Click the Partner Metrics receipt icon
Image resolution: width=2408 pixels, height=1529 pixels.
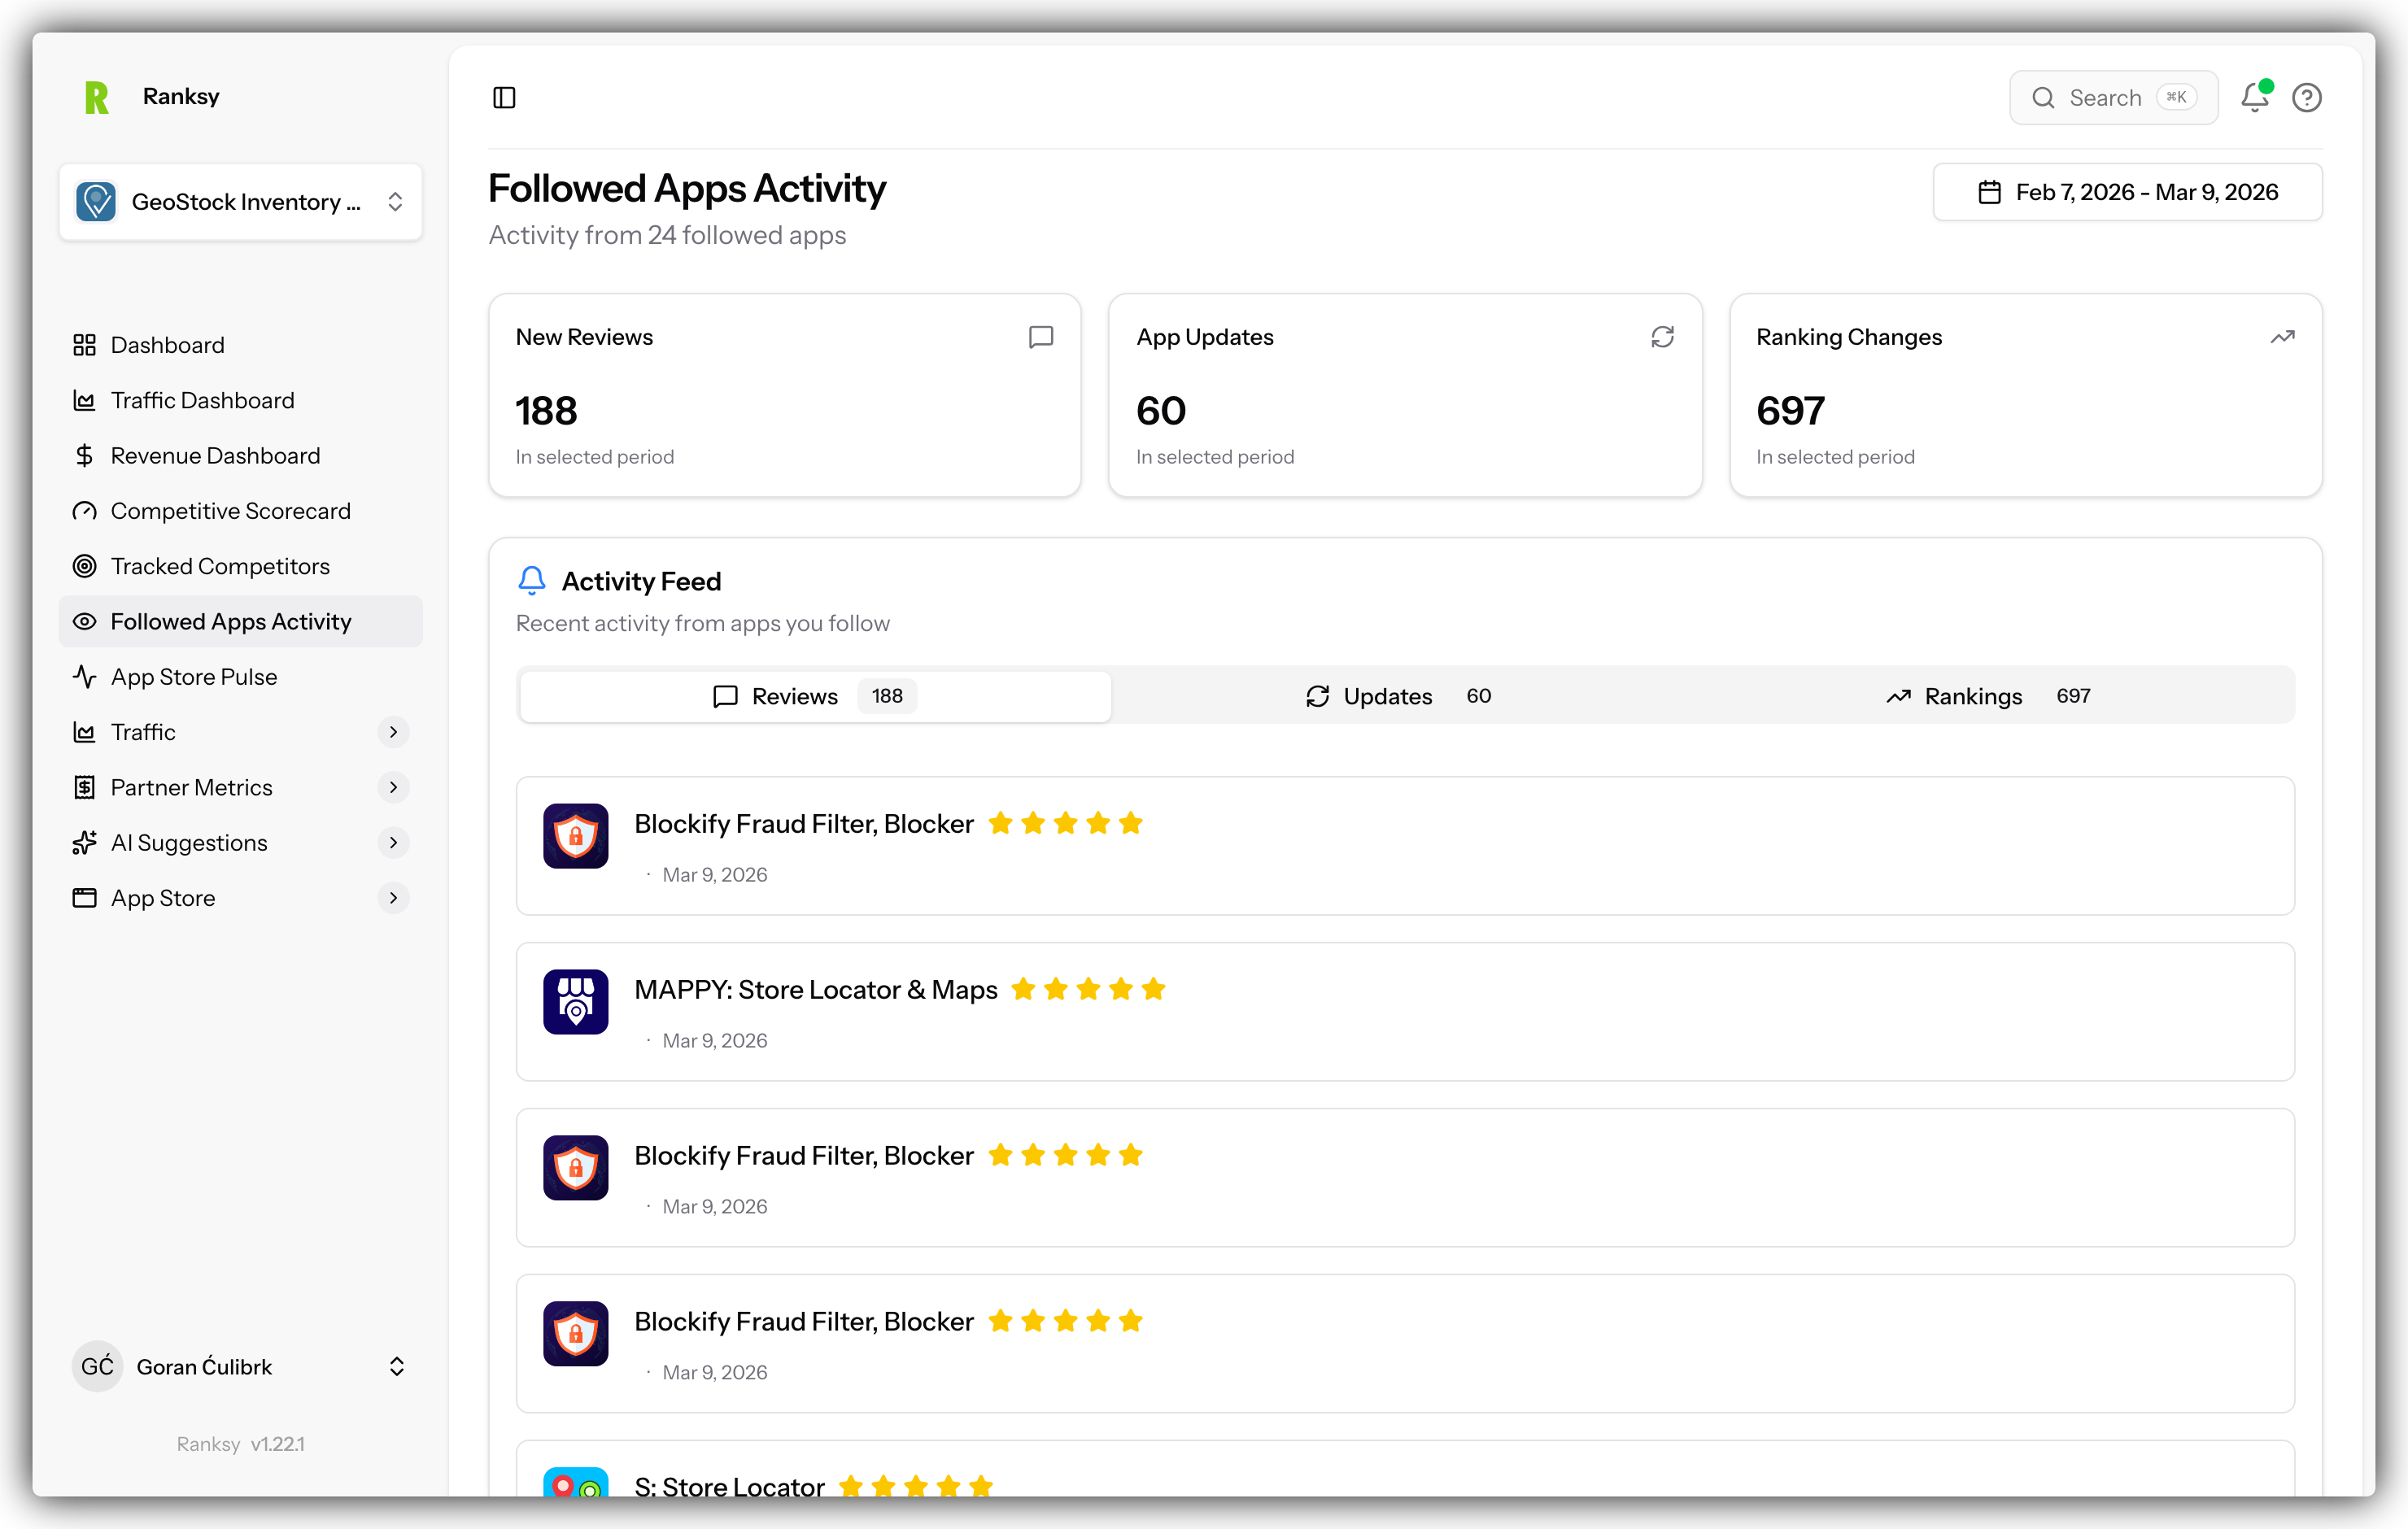[84, 787]
